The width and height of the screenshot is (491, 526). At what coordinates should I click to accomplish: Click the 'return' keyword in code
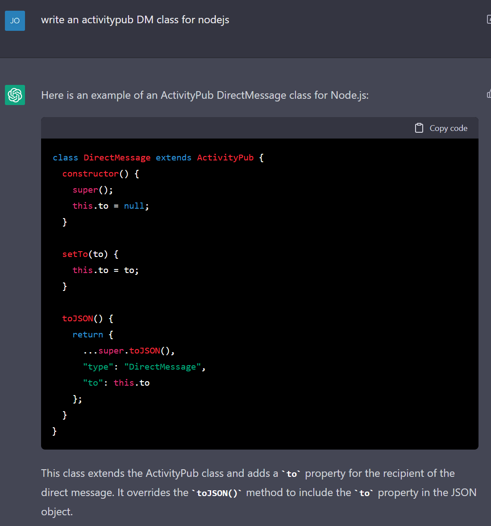pos(88,334)
